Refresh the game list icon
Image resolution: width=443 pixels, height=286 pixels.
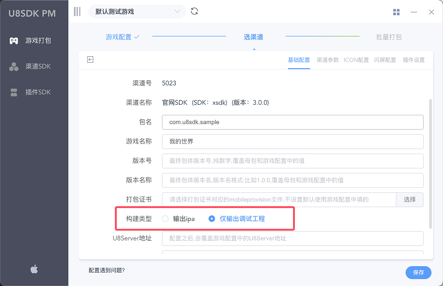pos(194,11)
